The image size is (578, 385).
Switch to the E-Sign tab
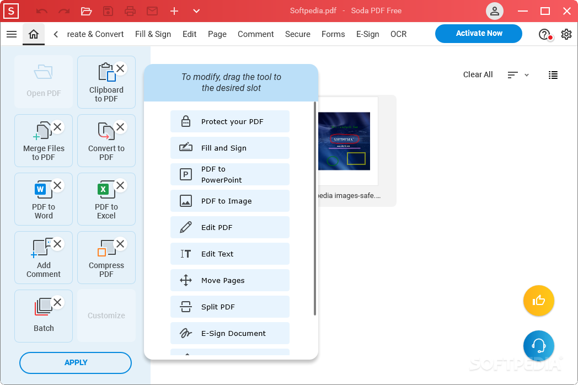coord(367,34)
